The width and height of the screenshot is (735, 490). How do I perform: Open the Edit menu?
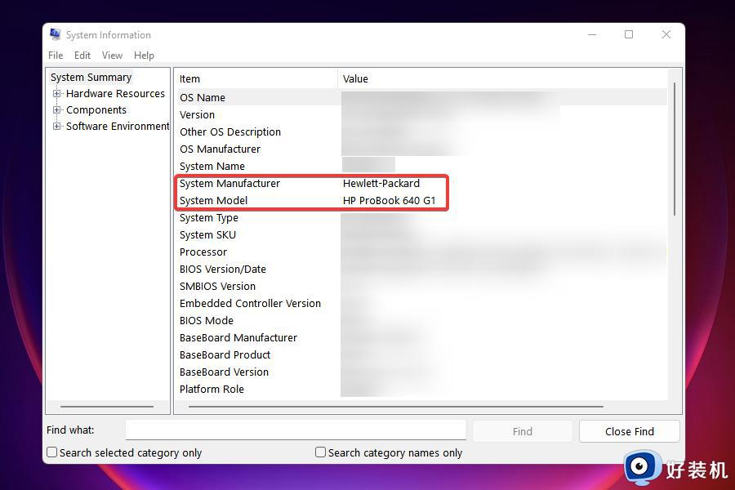tap(82, 56)
